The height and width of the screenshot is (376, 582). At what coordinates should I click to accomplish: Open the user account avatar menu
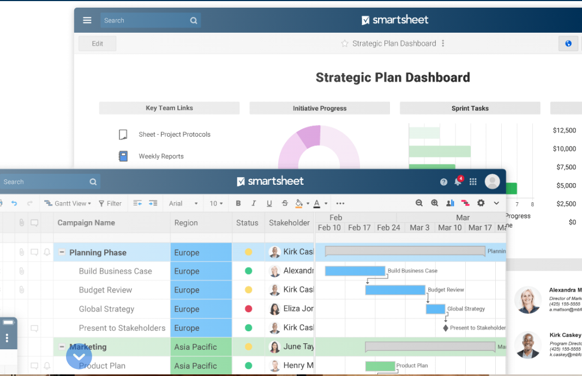(492, 181)
